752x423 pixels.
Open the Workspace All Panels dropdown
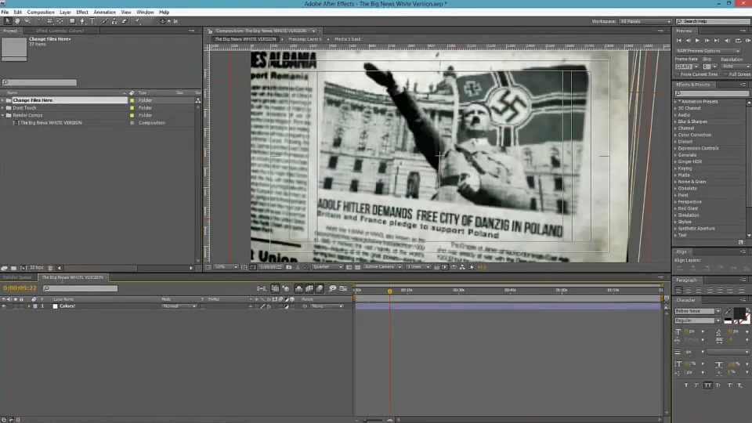click(x=645, y=22)
